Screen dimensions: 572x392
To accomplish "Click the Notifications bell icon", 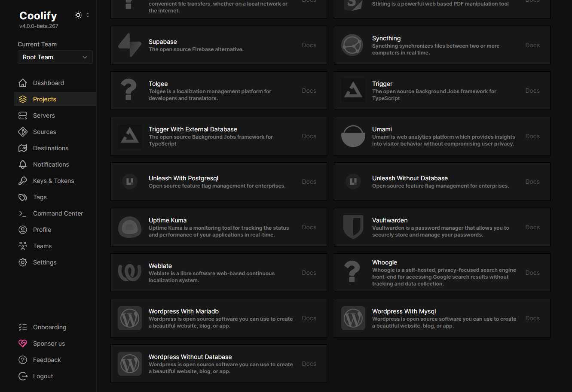I will point(23,164).
